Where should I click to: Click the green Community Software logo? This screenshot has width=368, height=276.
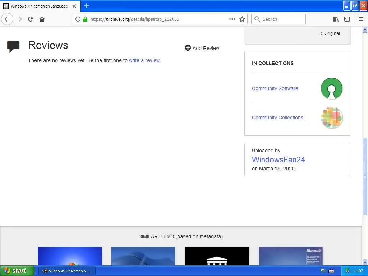click(331, 88)
